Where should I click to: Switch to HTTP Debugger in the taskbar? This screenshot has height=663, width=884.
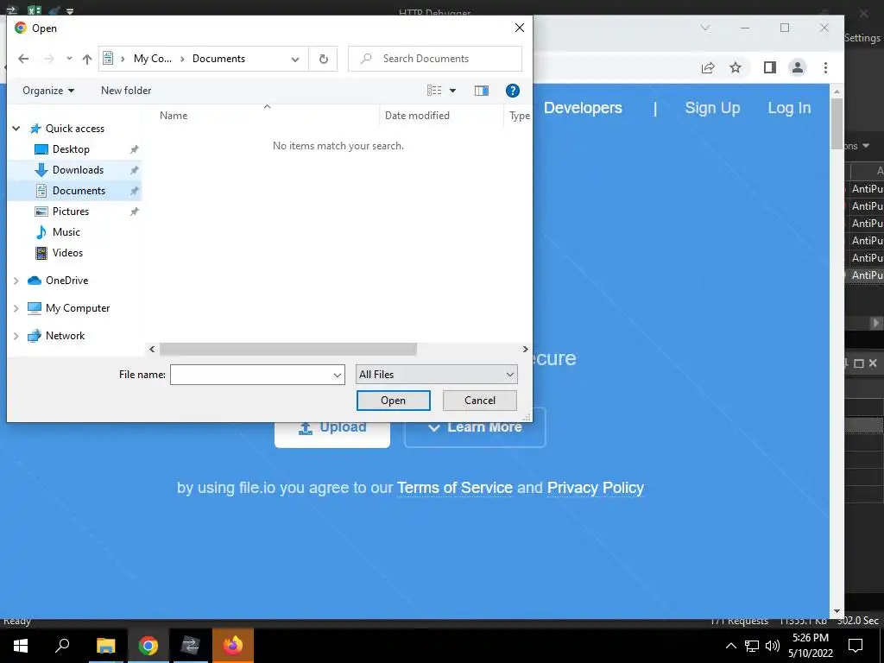(191, 646)
